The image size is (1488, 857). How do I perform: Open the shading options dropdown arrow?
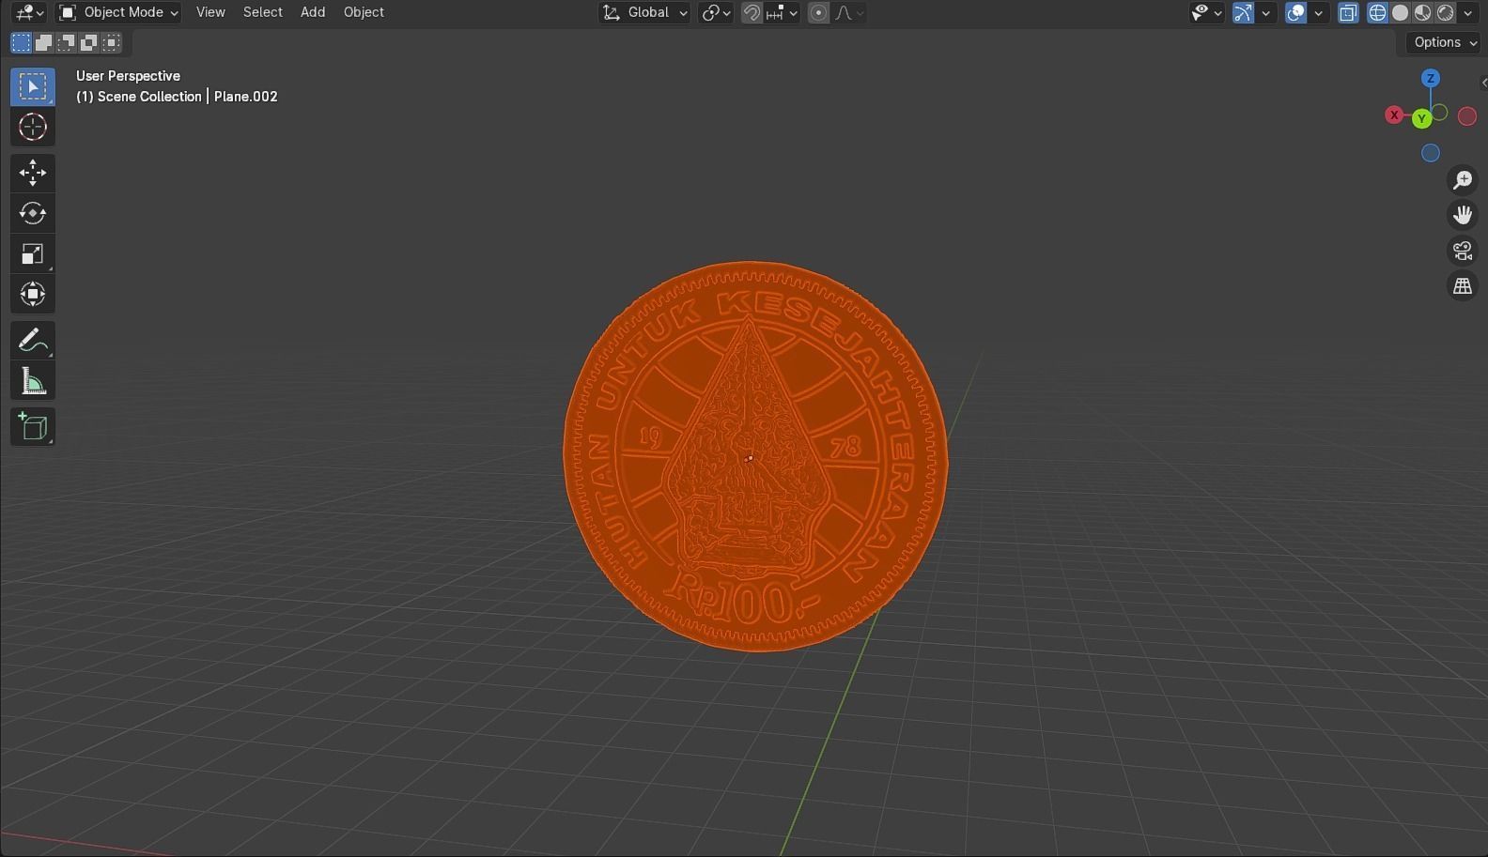click(x=1467, y=12)
